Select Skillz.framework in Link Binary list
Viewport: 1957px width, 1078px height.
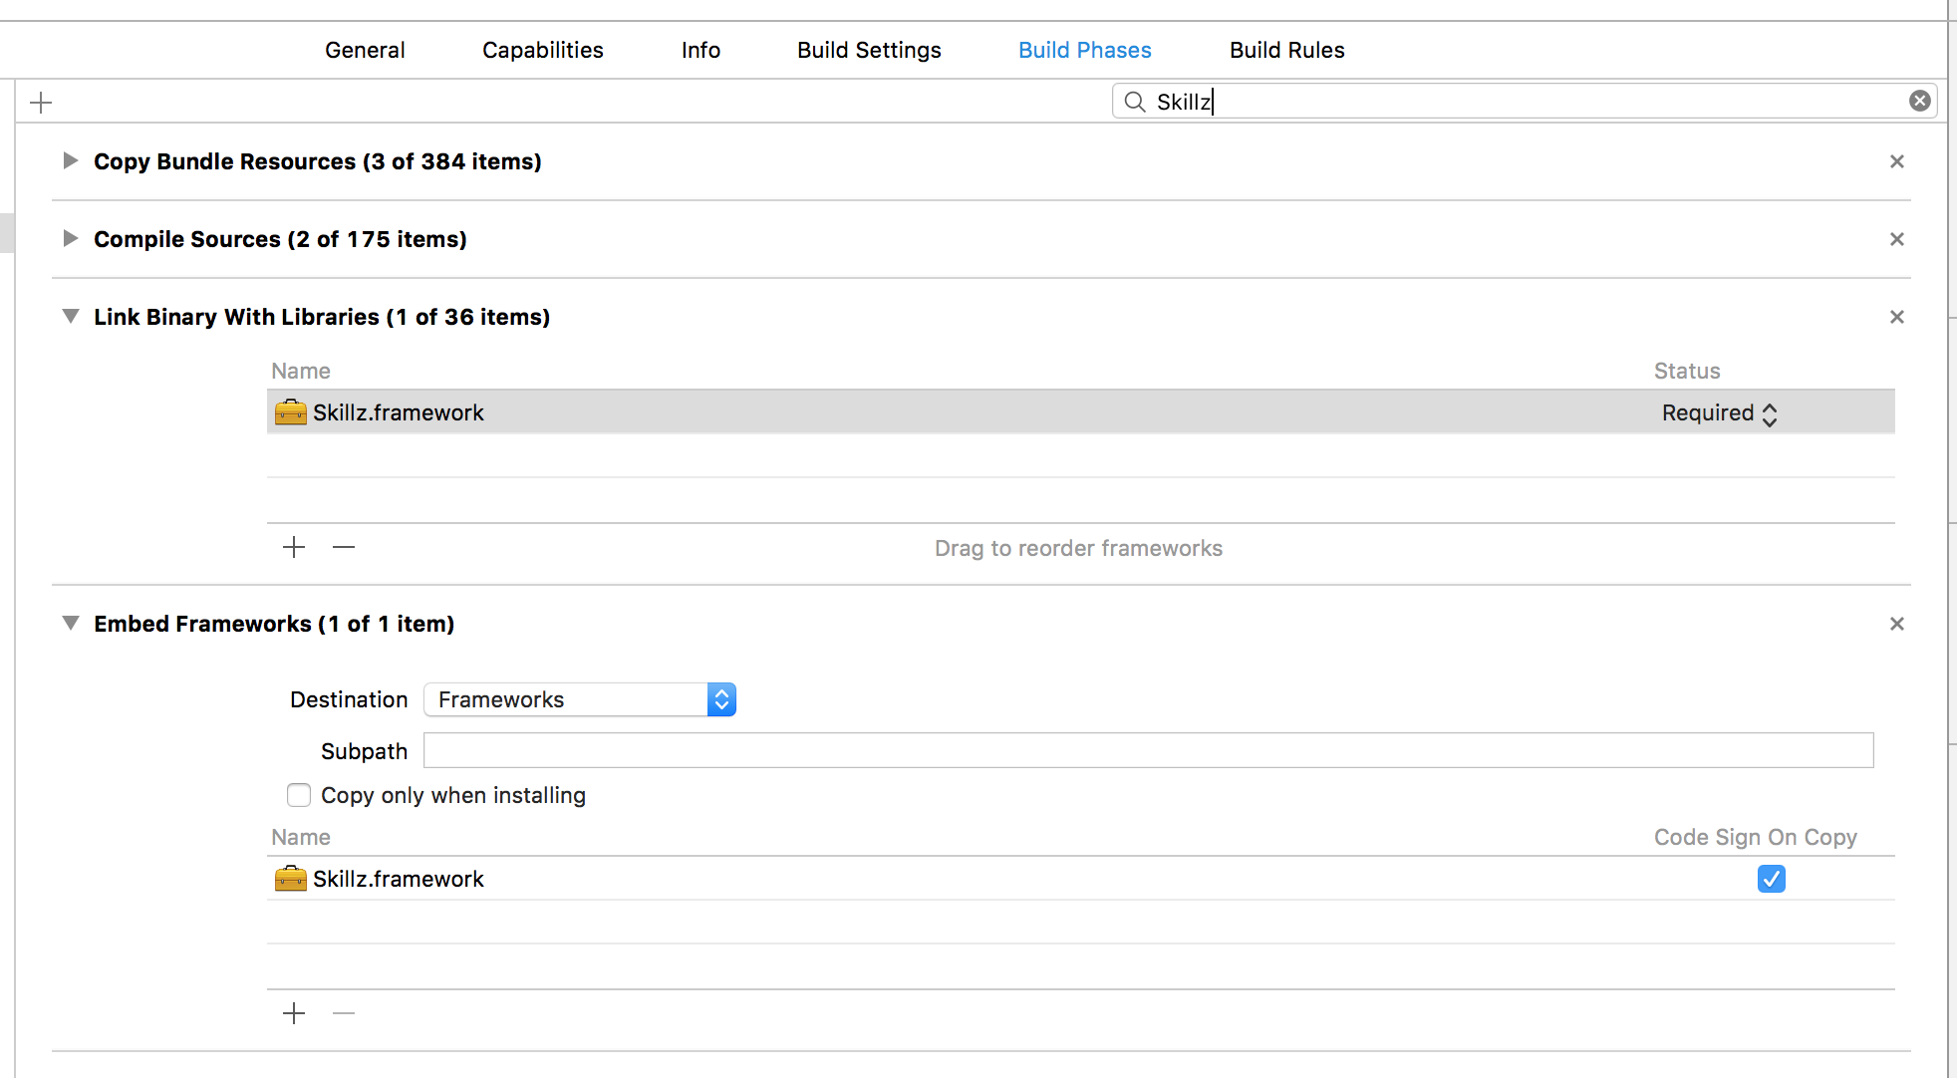(x=1080, y=411)
